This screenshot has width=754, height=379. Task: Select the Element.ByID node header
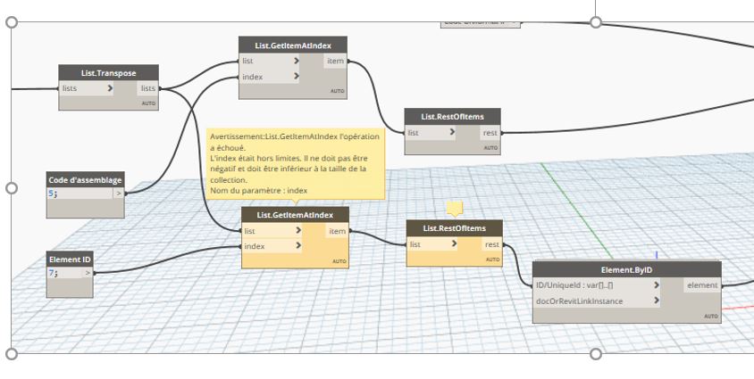pyautogui.click(x=625, y=268)
